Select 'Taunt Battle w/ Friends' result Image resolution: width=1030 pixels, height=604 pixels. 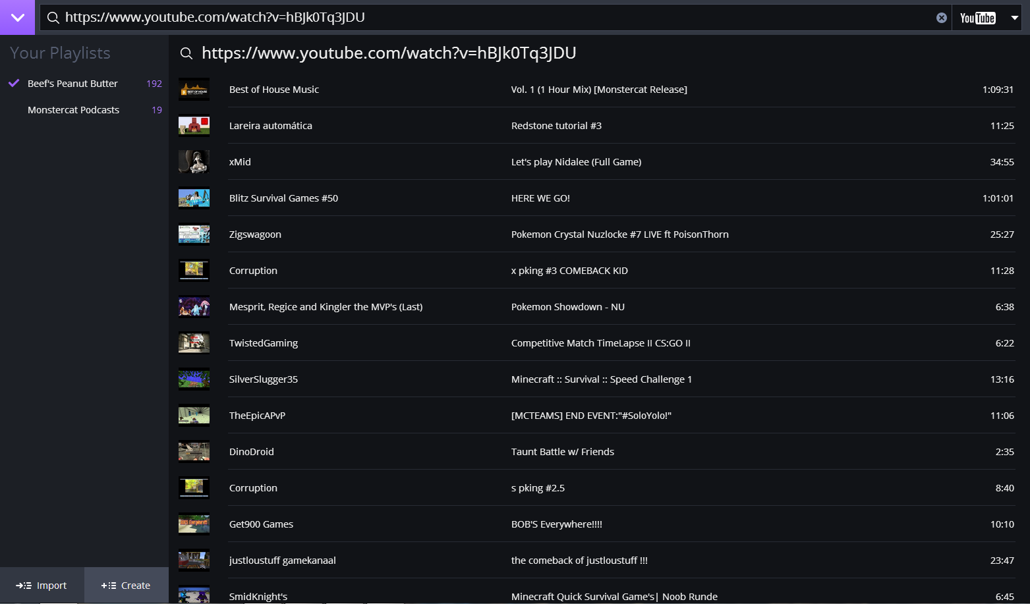tap(563, 452)
